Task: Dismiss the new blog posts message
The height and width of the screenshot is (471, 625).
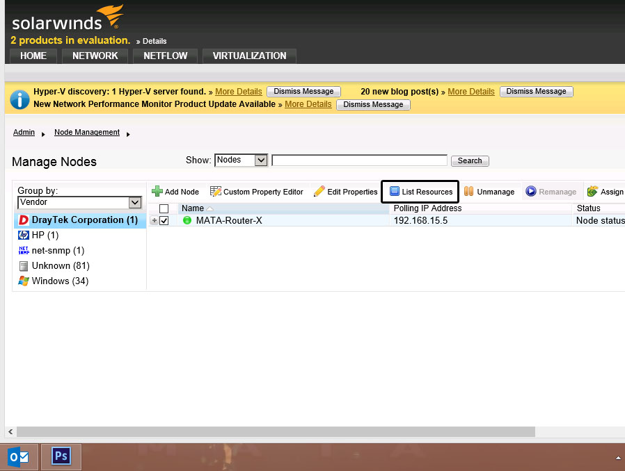Action: pyautogui.click(x=536, y=92)
